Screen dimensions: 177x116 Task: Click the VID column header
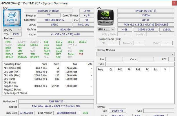tap(90, 64)
